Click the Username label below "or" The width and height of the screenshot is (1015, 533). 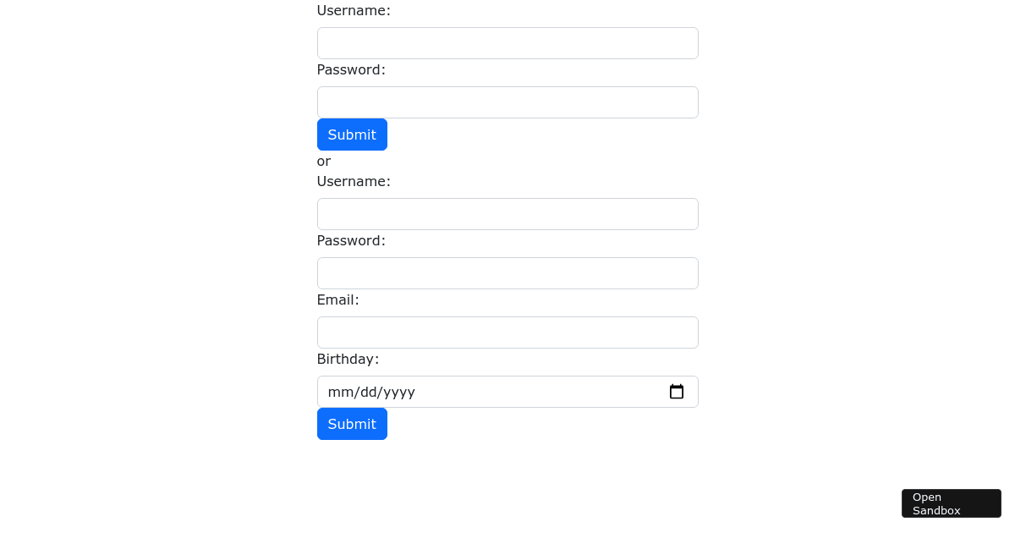(354, 181)
